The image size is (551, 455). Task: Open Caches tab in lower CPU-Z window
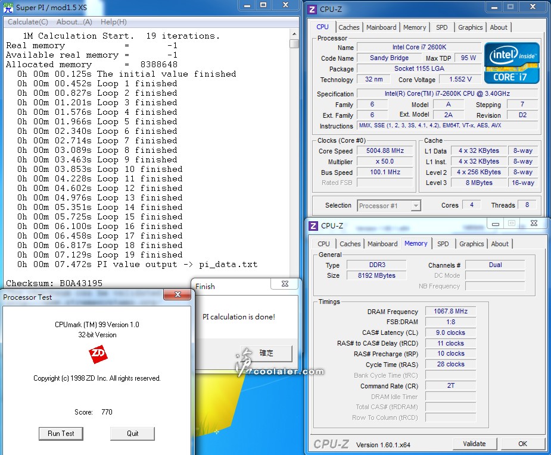(350, 244)
